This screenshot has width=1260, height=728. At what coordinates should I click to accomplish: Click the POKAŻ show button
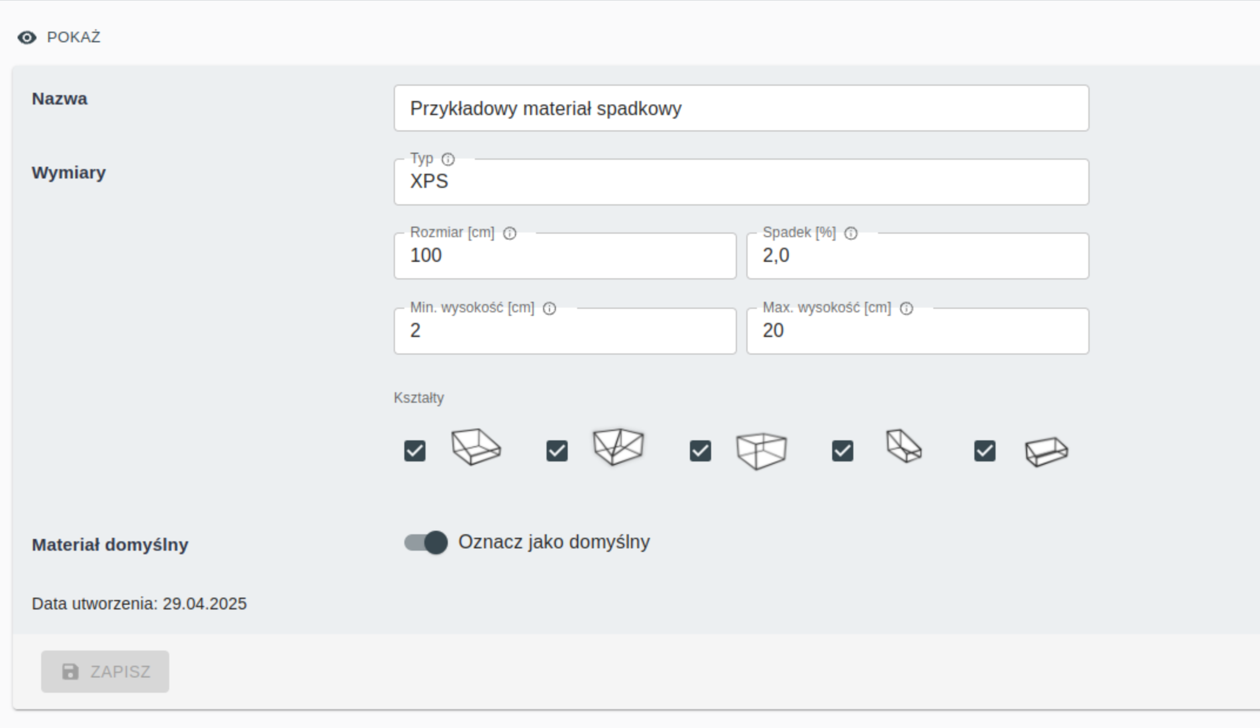[x=59, y=38]
